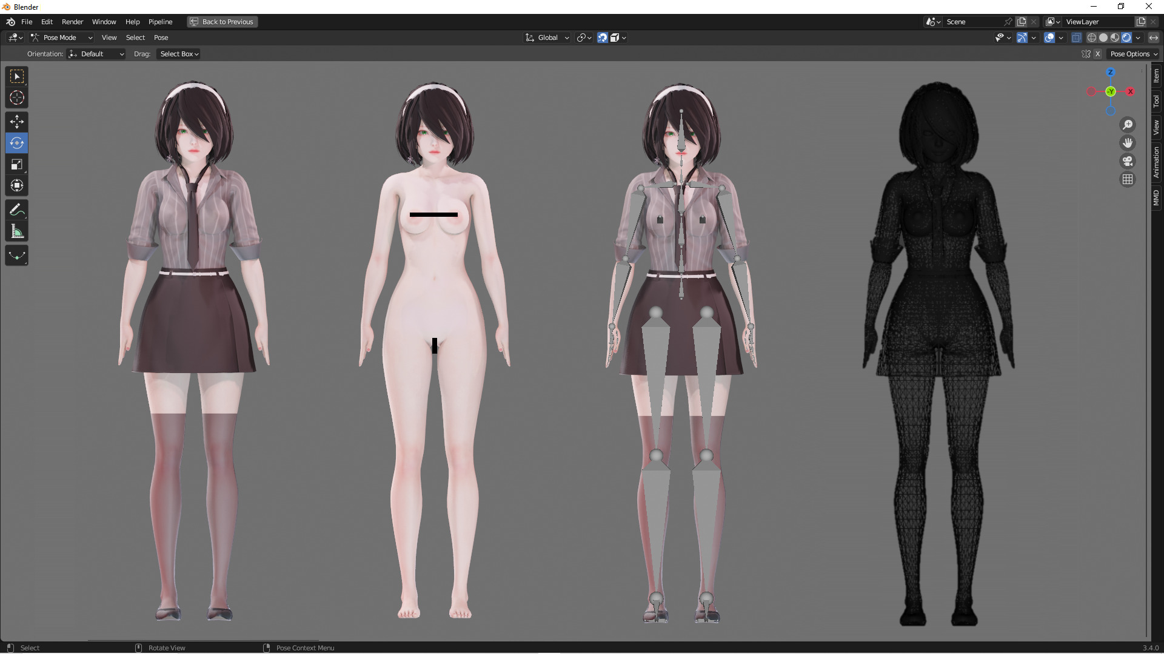Click the Scene name field

pos(974,22)
